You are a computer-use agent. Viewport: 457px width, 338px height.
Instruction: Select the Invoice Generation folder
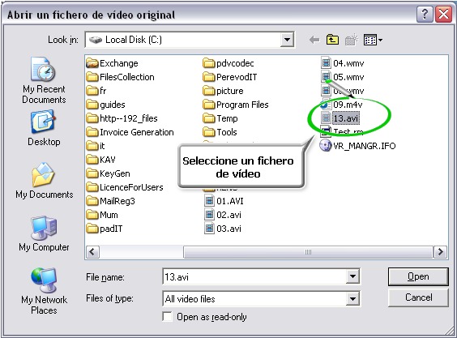click(x=130, y=132)
